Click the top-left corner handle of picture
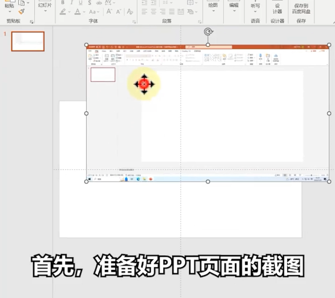The image size is (335, 298). point(87,45)
